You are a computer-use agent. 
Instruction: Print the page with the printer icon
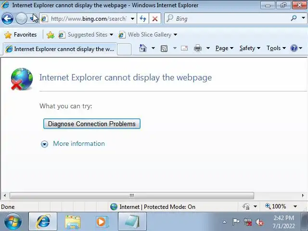coord(198,48)
